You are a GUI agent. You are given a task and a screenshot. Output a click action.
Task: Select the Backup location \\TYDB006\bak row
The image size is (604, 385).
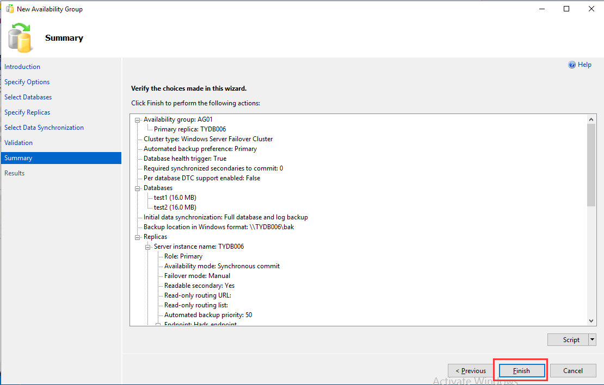[x=219, y=226]
